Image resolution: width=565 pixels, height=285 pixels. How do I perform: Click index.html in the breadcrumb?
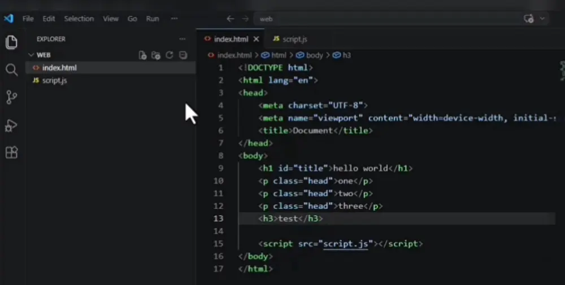234,55
